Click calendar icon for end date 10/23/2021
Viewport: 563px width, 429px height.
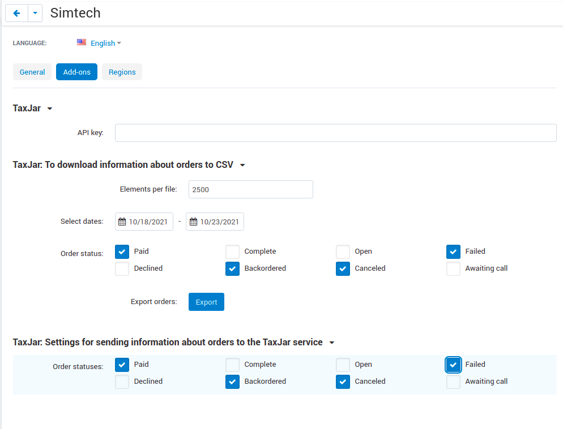[193, 222]
